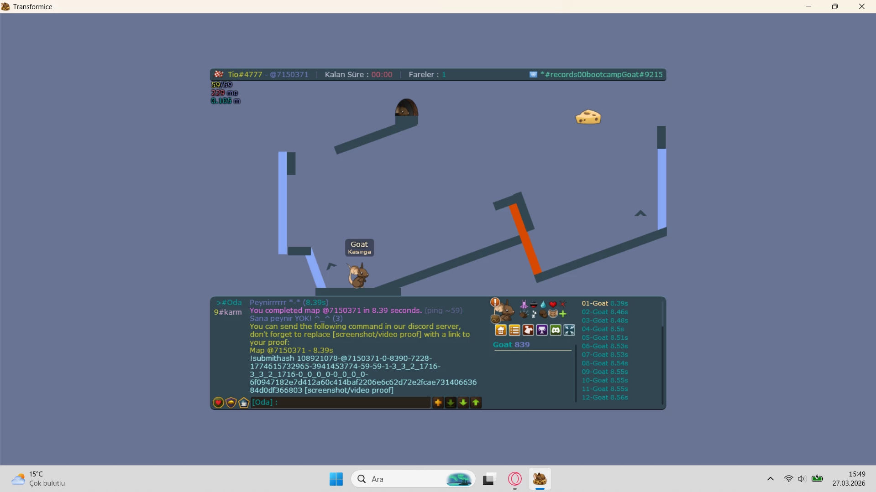Click the brown bag inventory icon

click(x=495, y=319)
